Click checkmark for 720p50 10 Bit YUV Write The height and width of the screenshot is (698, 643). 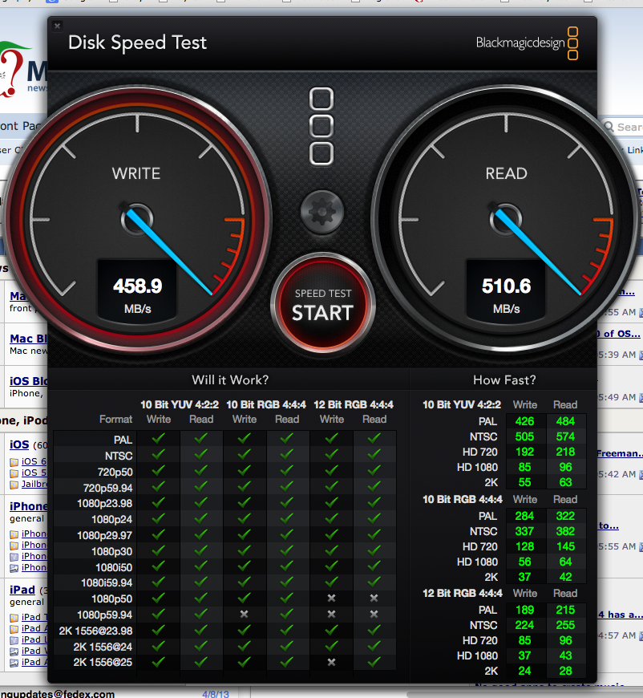tap(158, 470)
